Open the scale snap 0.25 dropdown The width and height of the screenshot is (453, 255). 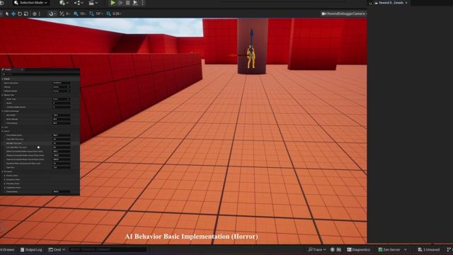pyautogui.click(x=117, y=13)
